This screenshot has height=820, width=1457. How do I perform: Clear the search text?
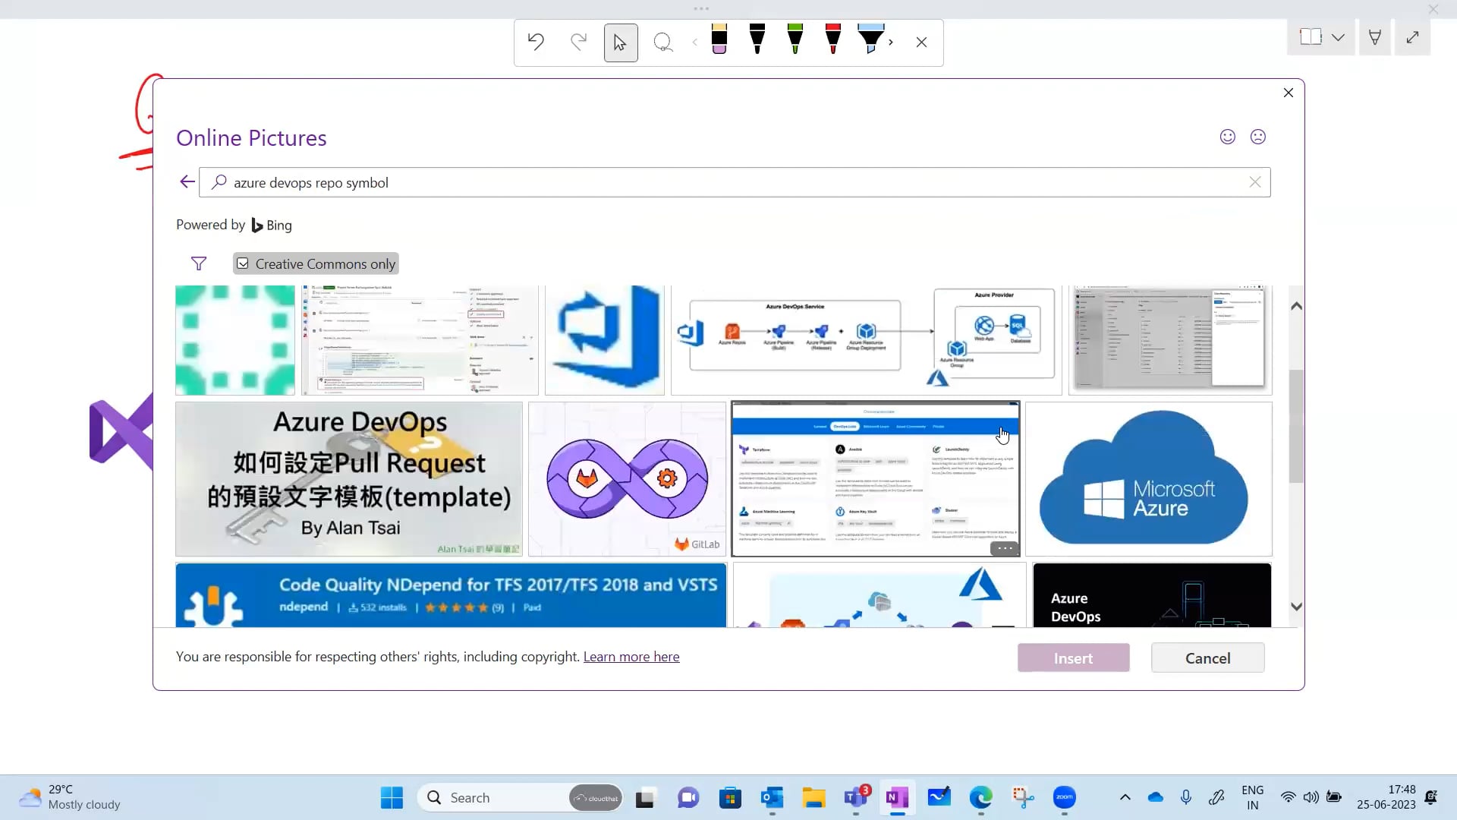pos(1255,182)
